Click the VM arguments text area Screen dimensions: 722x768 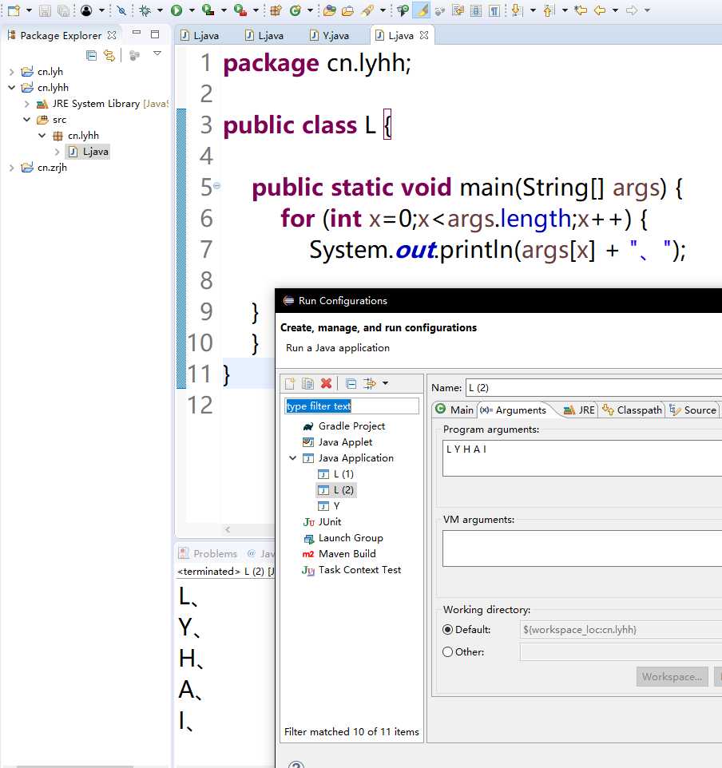pyautogui.click(x=582, y=548)
